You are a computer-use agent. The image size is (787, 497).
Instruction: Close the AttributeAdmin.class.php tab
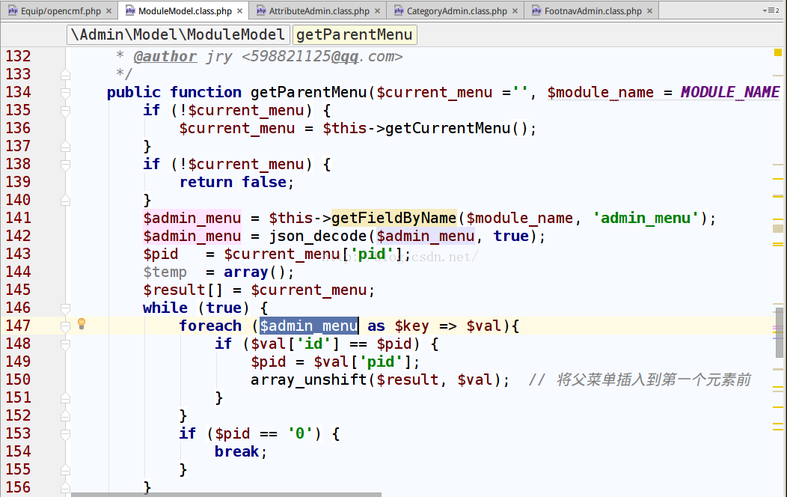pos(377,10)
